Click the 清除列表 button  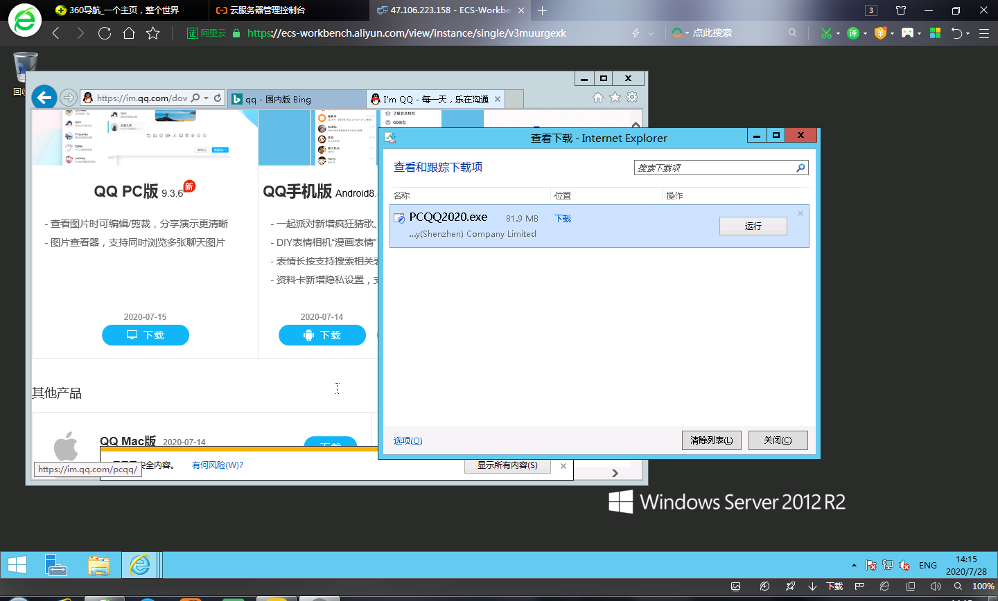(711, 440)
